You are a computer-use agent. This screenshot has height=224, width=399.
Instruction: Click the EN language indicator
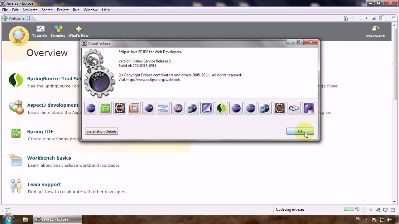(x=358, y=219)
